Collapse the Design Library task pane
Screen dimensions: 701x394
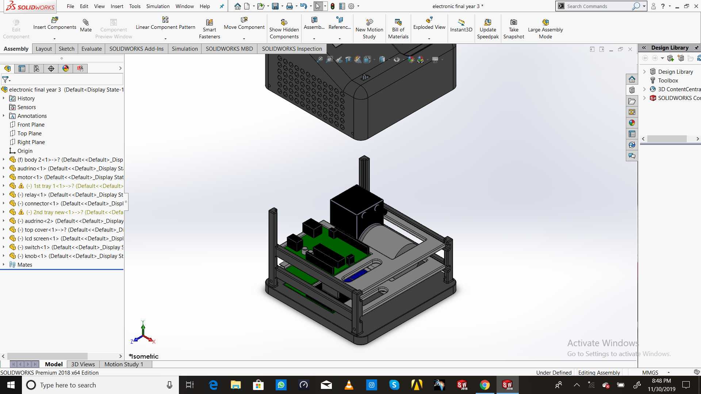tap(644, 48)
